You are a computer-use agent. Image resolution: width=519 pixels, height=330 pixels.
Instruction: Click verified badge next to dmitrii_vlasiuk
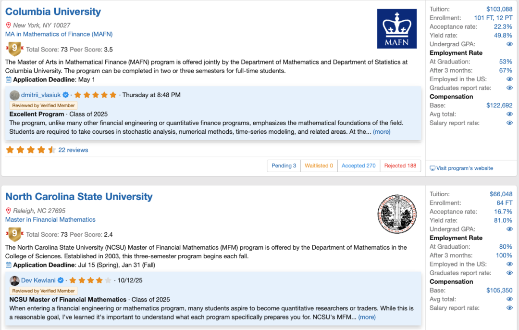(65, 95)
